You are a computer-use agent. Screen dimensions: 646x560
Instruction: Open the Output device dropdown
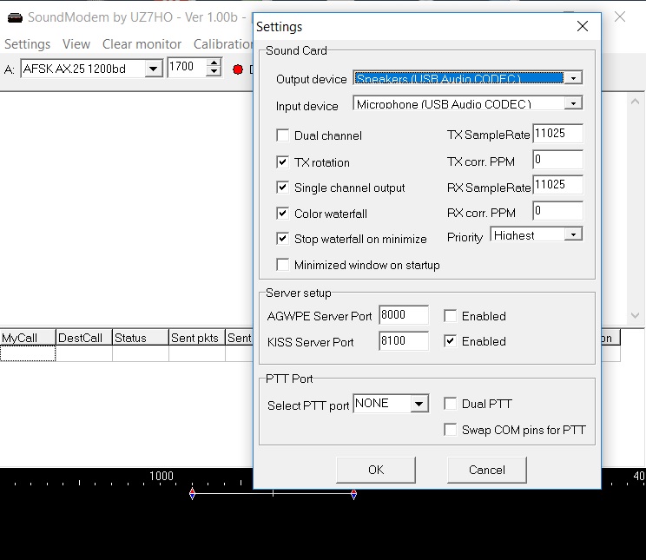tap(572, 78)
